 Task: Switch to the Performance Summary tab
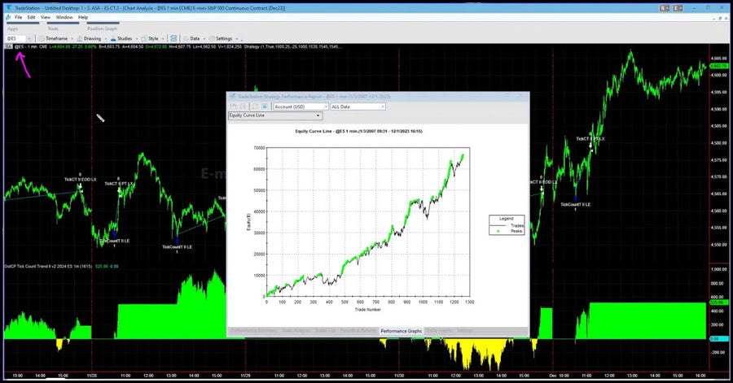coord(254,331)
